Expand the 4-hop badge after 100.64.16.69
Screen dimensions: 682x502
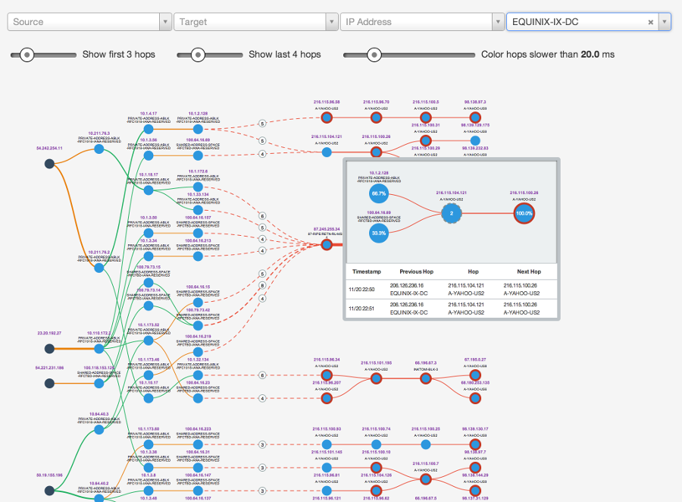pyautogui.click(x=262, y=154)
